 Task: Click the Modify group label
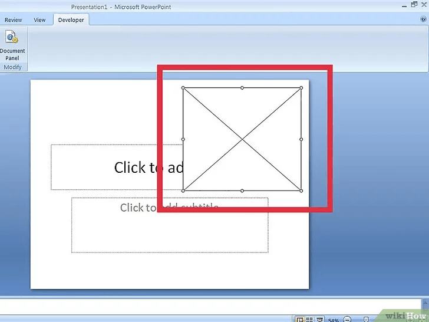12,67
